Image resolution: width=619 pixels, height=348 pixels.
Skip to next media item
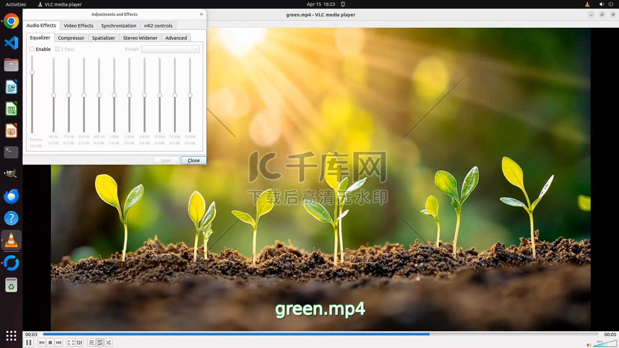click(x=59, y=343)
